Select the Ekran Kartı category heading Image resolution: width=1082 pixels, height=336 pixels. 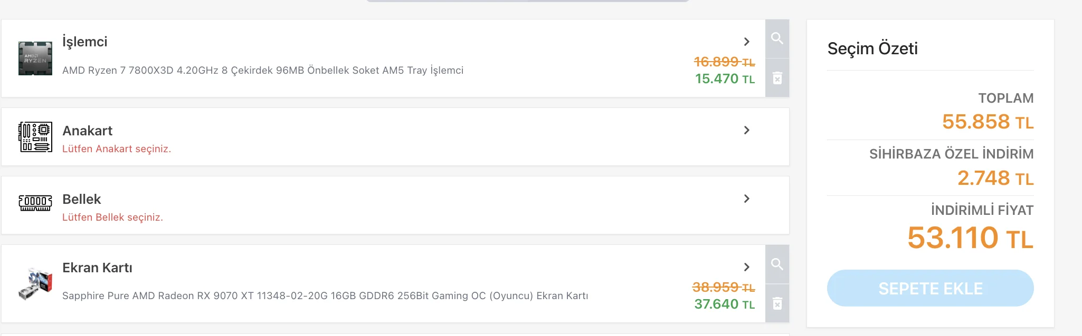97,268
